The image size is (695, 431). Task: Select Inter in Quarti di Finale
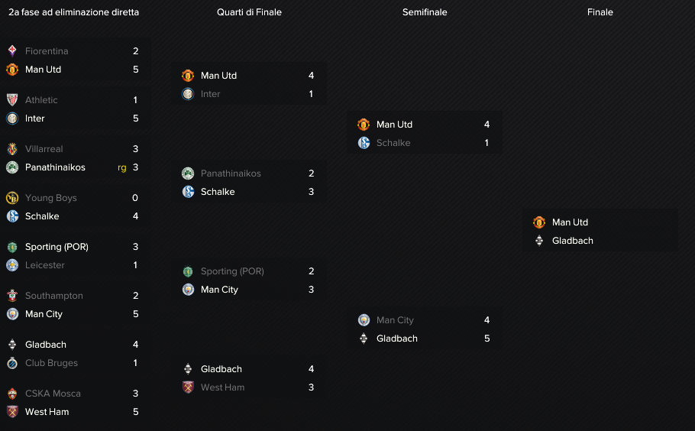211,94
